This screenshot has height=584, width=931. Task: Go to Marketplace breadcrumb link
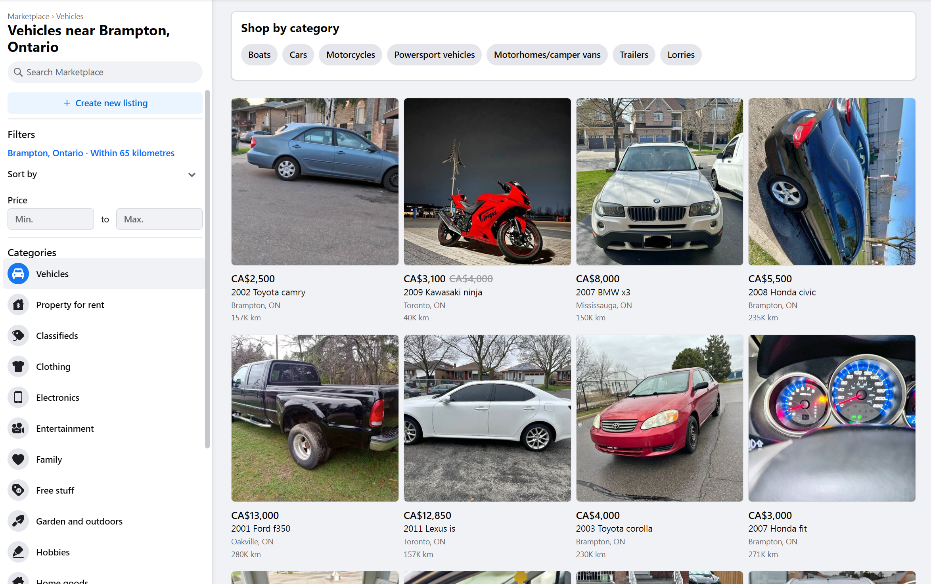tap(29, 16)
